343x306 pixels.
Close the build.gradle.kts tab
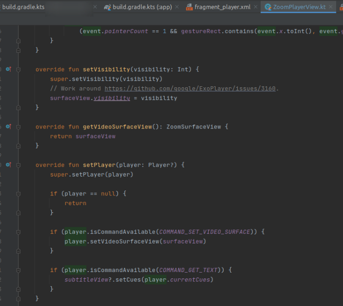(95, 7)
